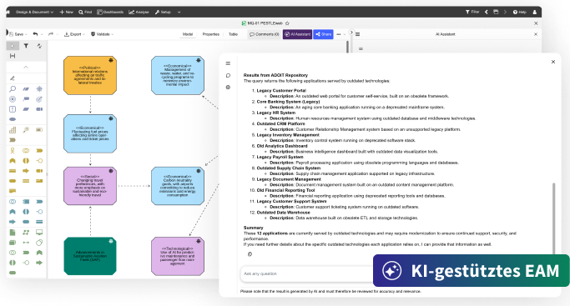Toggle the Comments (0) panel
Image resolution: width=570 pixels, height=306 pixels.
pos(265,34)
